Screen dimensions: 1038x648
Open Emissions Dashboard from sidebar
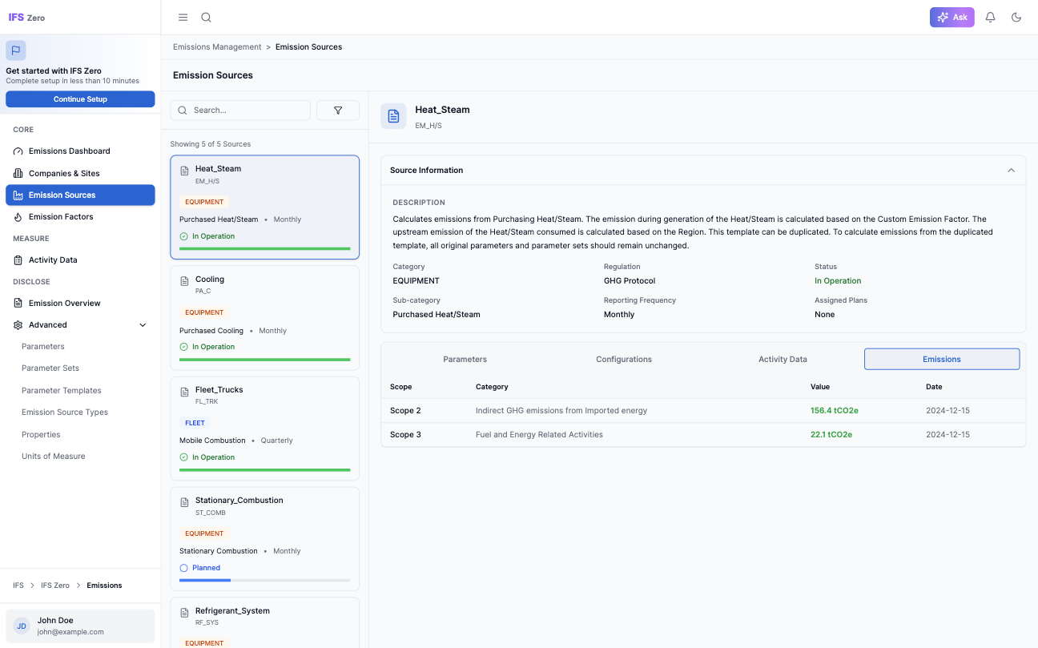click(x=70, y=151)
